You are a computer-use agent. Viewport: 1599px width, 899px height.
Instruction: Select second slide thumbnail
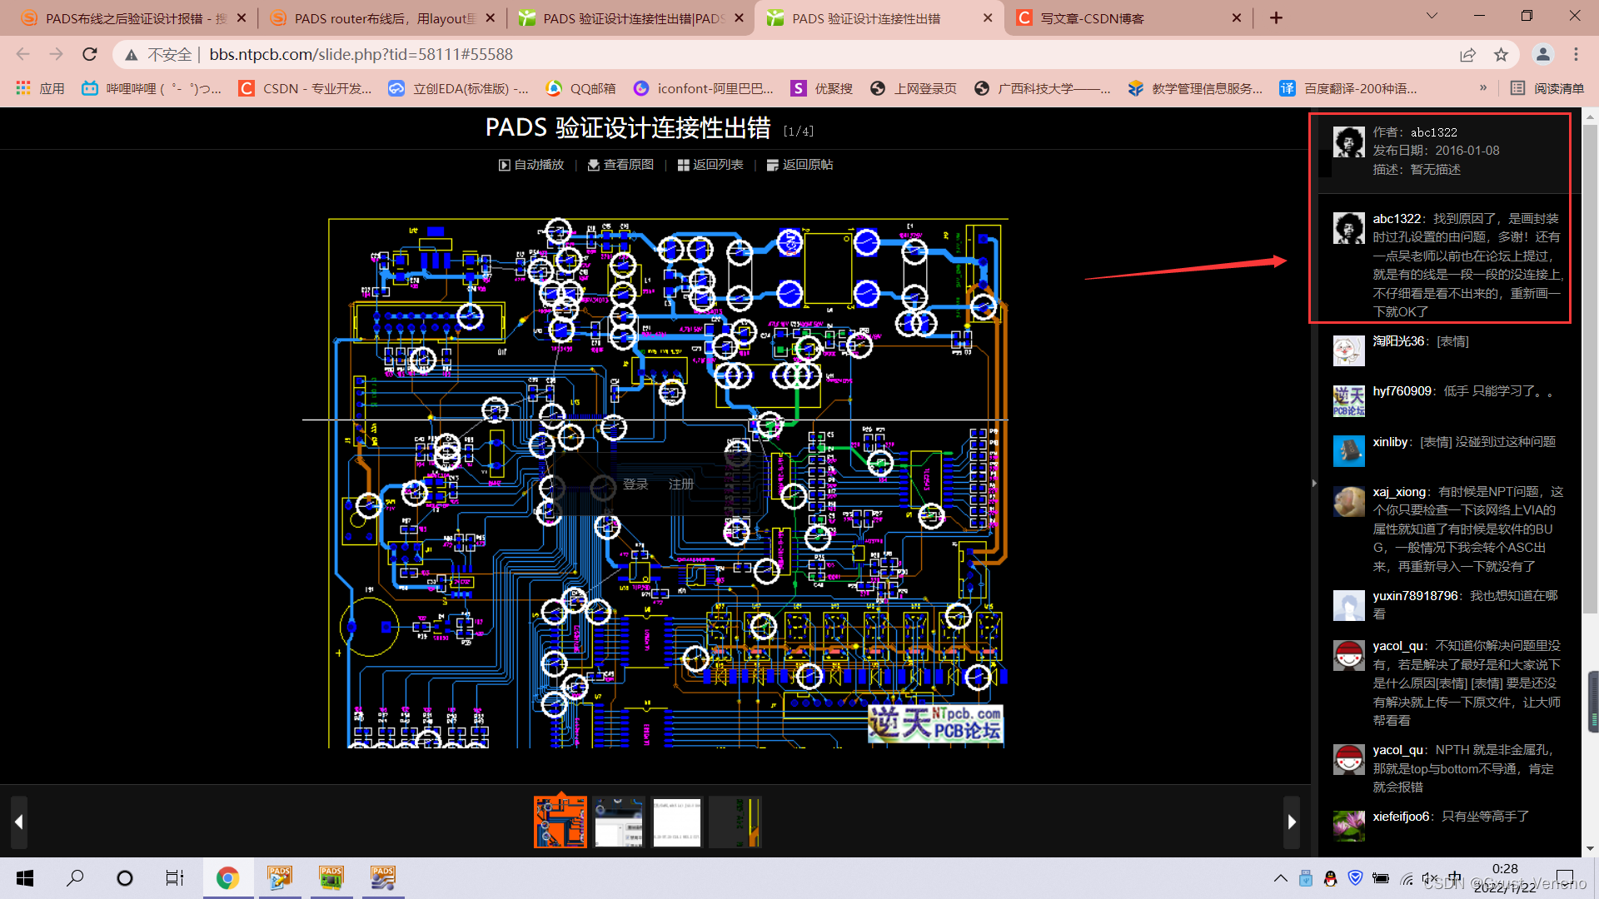[x=619, y=822]
